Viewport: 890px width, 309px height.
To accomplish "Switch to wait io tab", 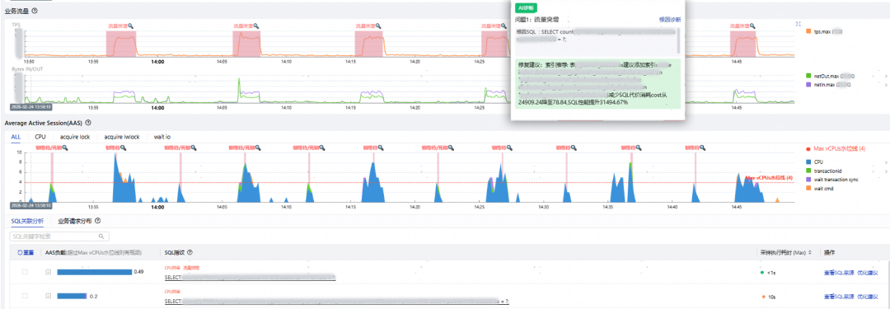I will [x=162, y=137].
